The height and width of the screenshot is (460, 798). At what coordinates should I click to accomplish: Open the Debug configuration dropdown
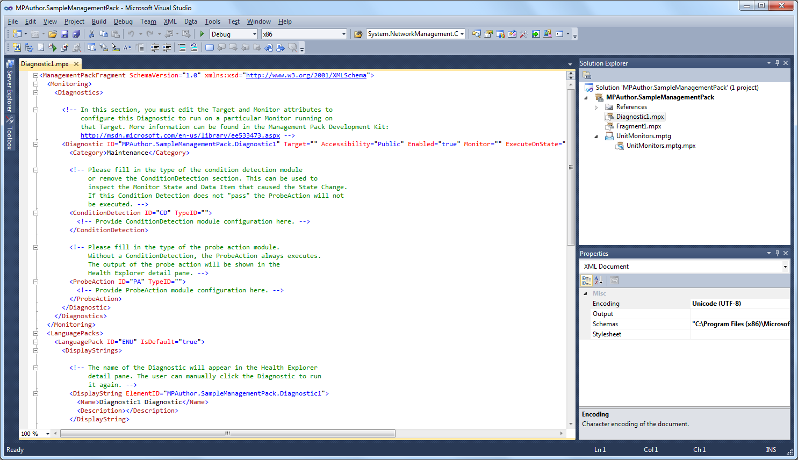click(x=255, y=34)
